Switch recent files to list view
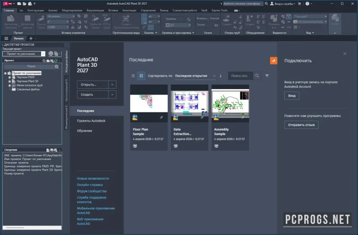 [133, 76]
